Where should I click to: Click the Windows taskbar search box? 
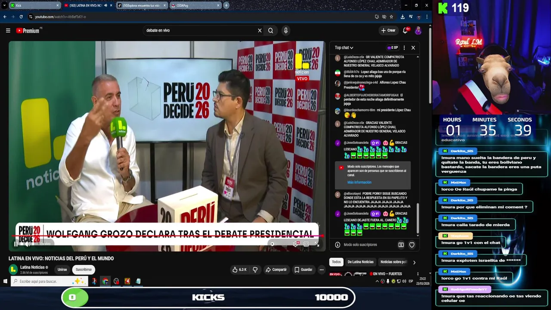[48, 281]
